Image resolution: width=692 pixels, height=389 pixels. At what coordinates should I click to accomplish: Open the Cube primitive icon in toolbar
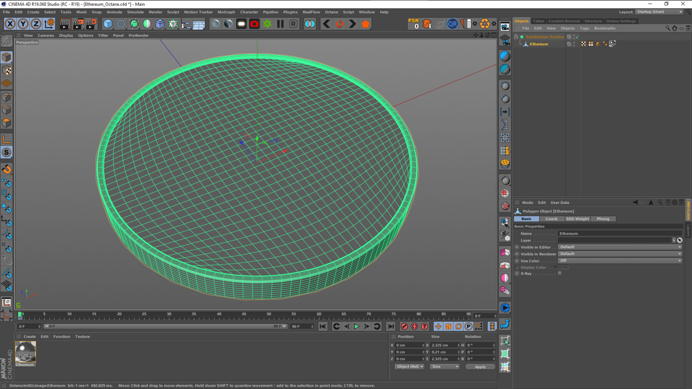pos(108,24)
